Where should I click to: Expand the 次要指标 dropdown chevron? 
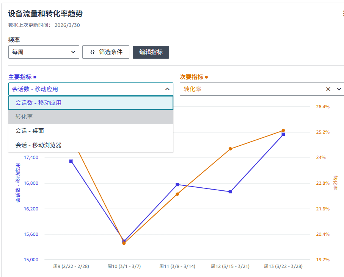(x=339, y=89)
